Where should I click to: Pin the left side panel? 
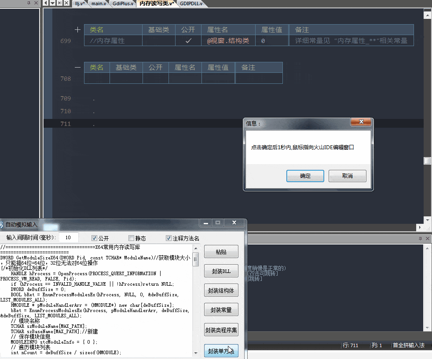(29, 3)
